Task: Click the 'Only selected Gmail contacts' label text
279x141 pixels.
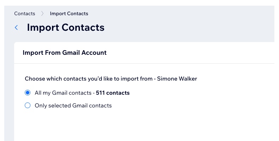Action: tap(73, 106)
